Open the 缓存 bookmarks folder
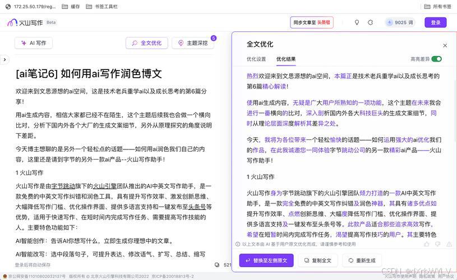 [71, 6]
